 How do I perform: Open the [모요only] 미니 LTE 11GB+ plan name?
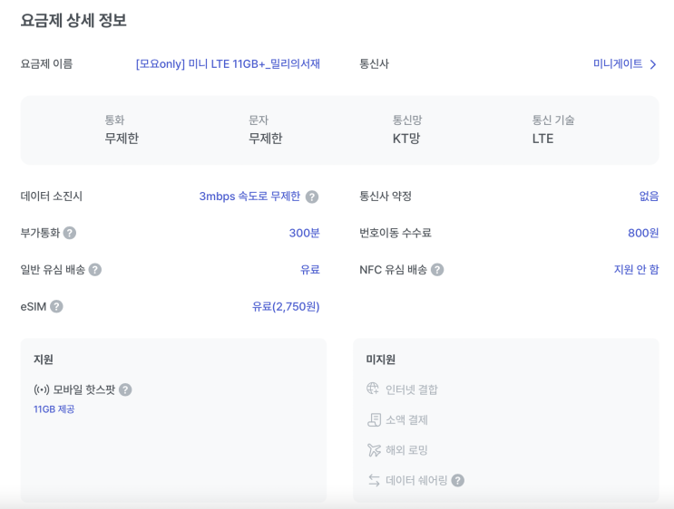(x=228, y=63)
